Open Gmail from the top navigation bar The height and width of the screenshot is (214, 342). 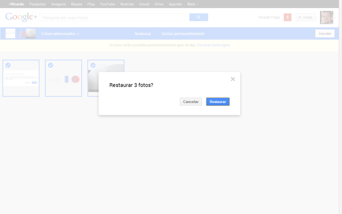[144, 4]
